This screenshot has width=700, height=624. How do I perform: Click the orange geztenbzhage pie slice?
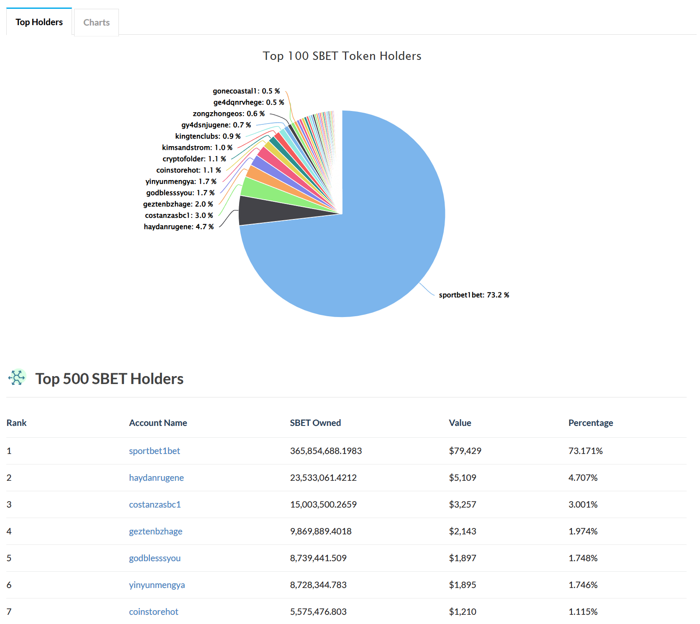pos(260,175)
